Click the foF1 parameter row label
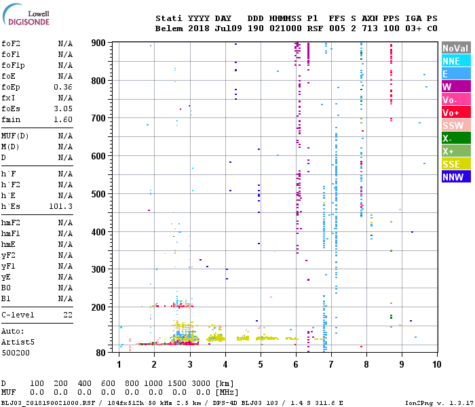475x407 pixels. click(x=11, y=54)
